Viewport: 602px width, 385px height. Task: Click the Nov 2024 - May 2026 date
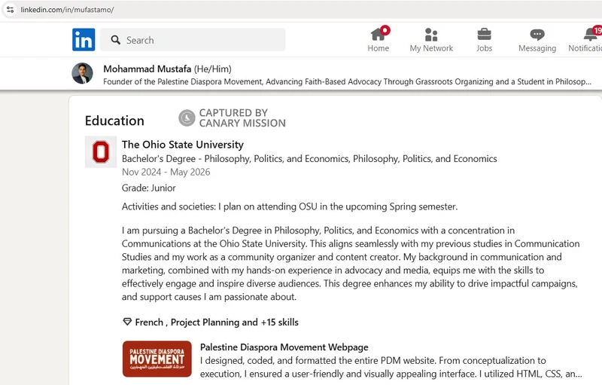166,172
